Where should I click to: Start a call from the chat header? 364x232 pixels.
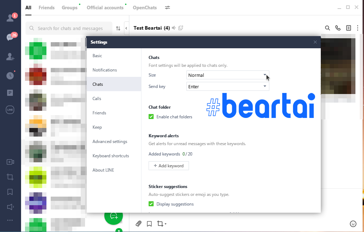tap(338, 28)
